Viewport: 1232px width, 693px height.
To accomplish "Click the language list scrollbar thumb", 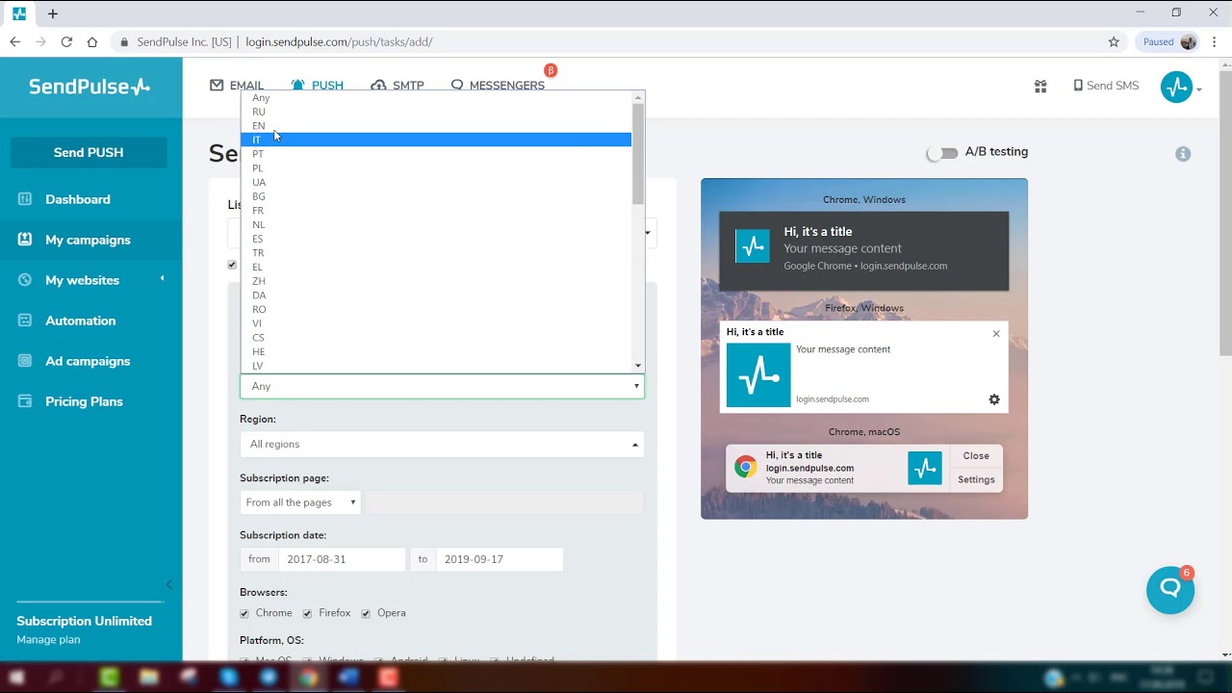I will tap(637, 154).
